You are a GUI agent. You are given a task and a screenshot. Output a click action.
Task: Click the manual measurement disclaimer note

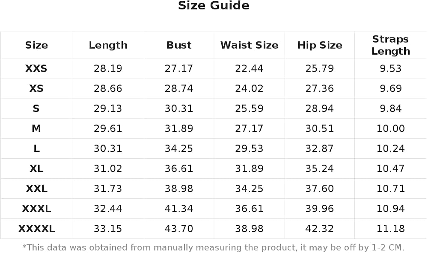click(x=214, y=247)
